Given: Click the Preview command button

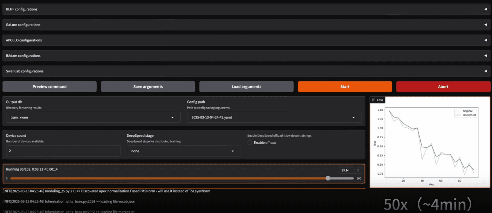Looking at the screenshot, I should pyautogui.click(x=49, y=87).
